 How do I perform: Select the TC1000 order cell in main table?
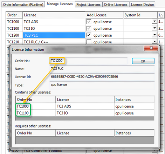pyautogui.click(x=14, y=22)
